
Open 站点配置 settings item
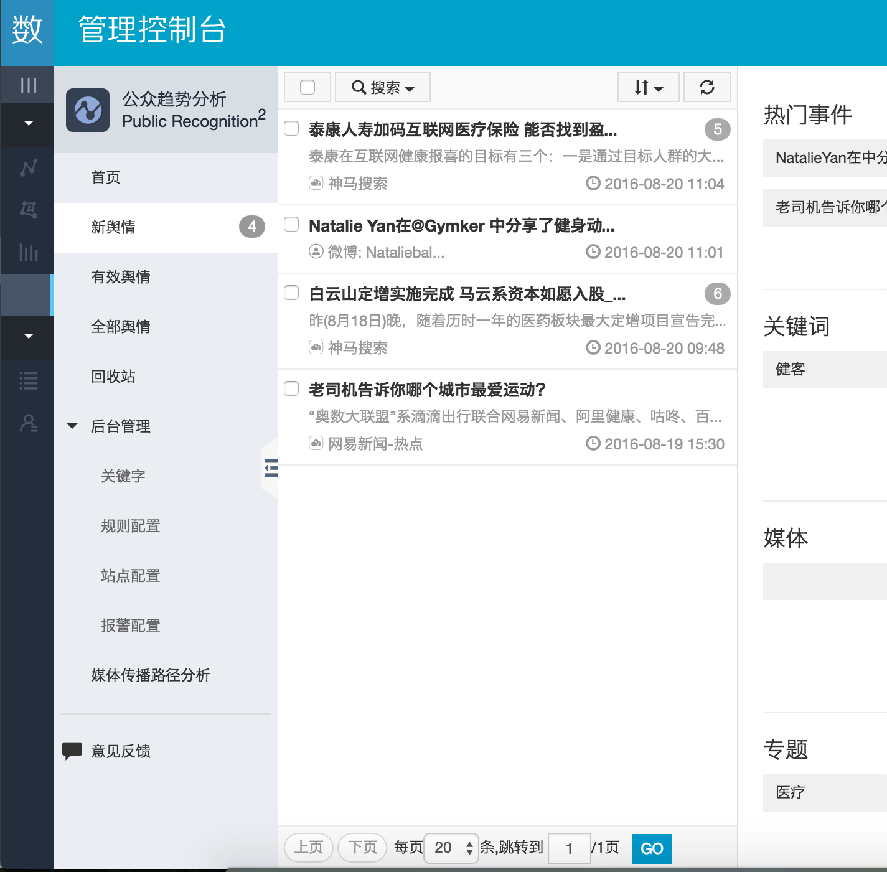(131, 576)
